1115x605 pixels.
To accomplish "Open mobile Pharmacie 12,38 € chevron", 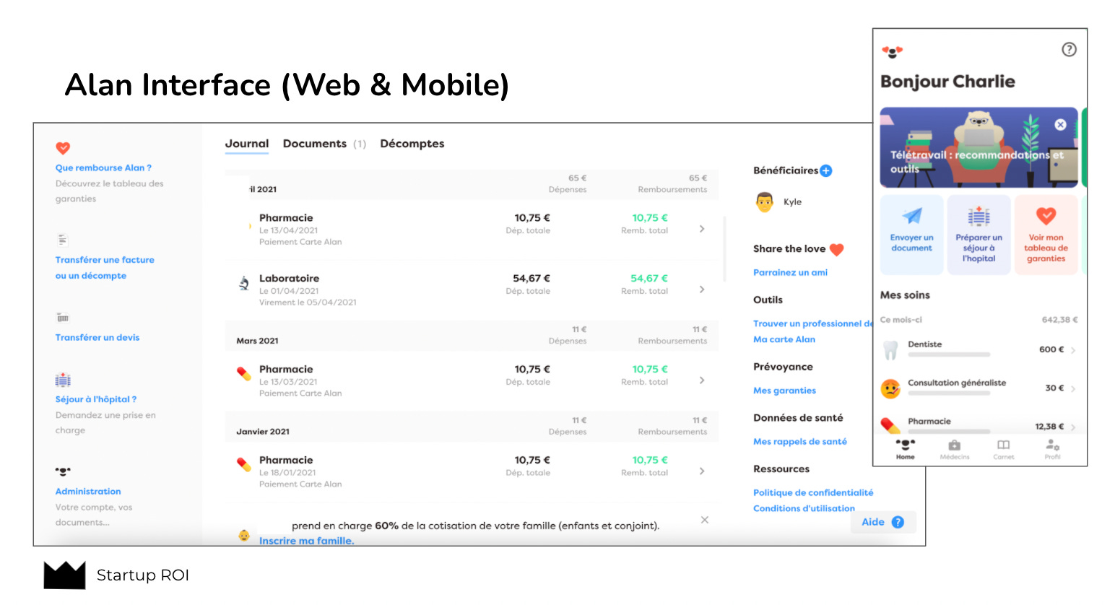I will click(x=1073, y=427).
